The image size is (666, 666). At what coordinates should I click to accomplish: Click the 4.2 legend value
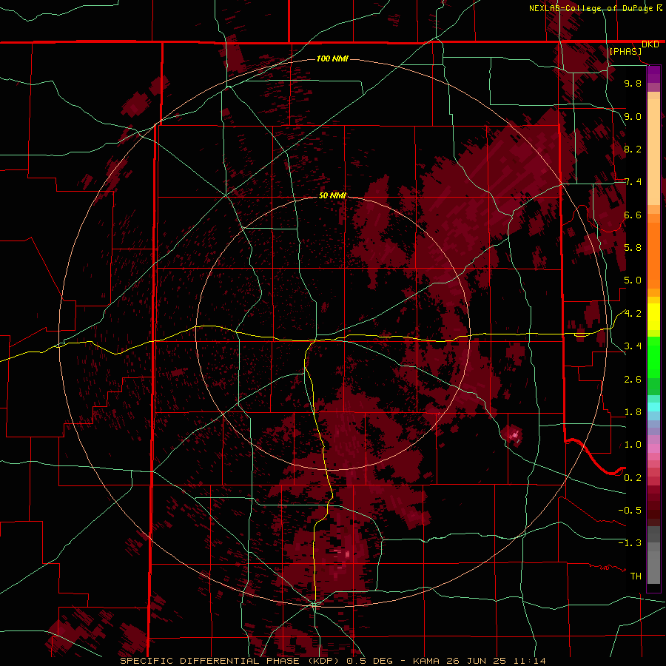pos(633,314)
